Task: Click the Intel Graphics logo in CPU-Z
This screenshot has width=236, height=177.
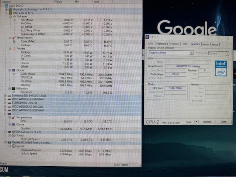Action: tap(221, 69)
